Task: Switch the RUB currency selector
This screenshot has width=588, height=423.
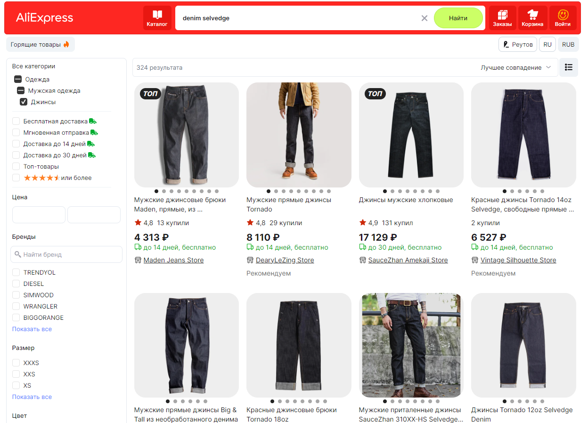Action: [x=568, y=44]
